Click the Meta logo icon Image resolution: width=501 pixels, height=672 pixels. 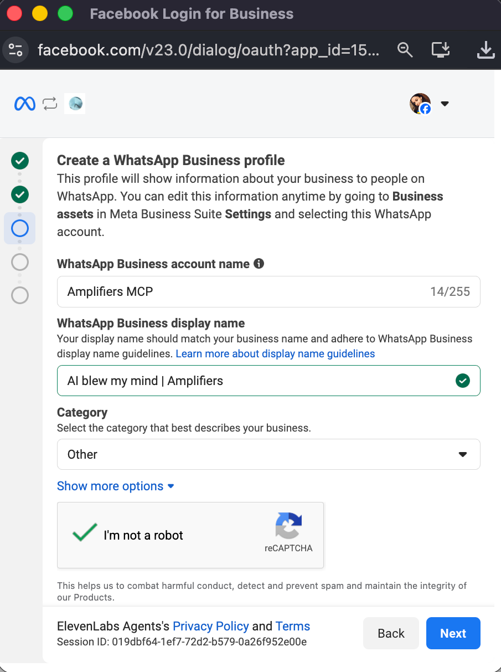click(x=25, y=104)
